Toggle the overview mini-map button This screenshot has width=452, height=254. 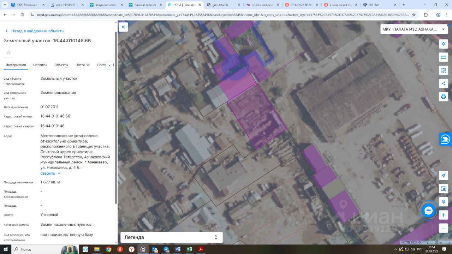[444, 189]
